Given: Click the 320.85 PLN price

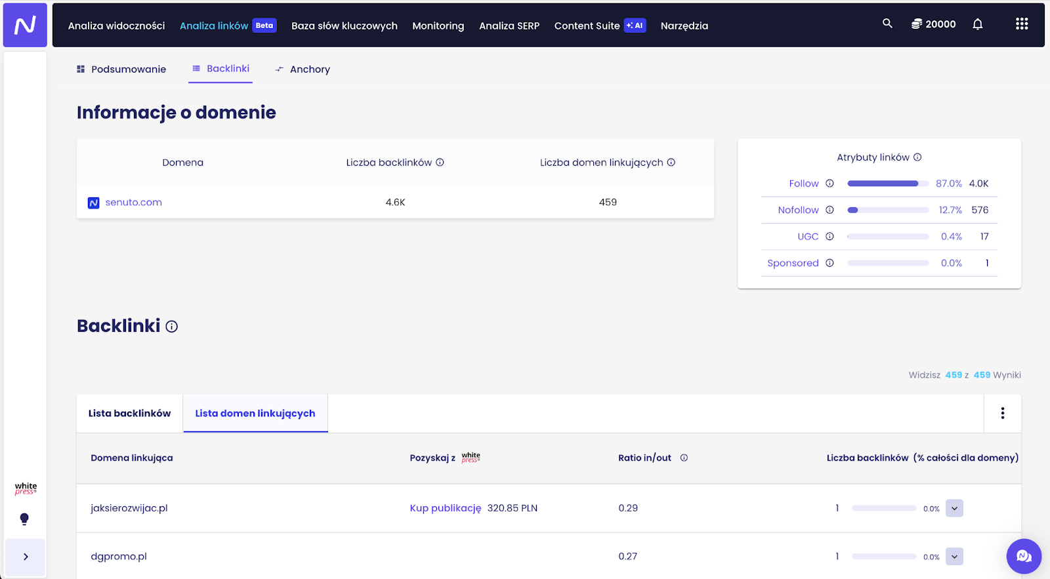Looking at the screenshot, I should tap(512, 508).
